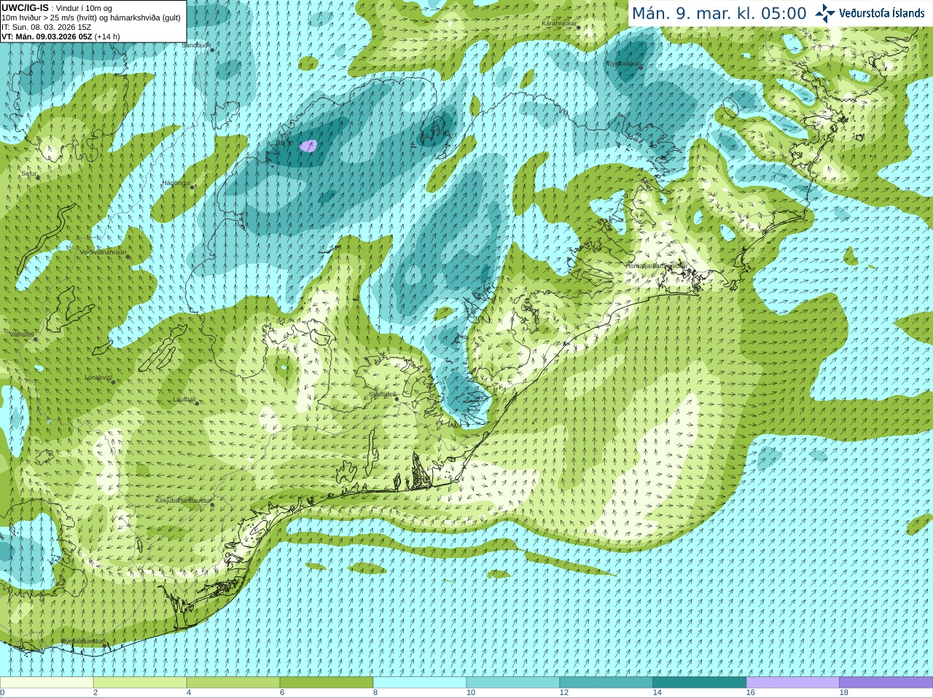Click the Laufbali station label
Viewport: 933px width, 698px height.
coord(184,399)
